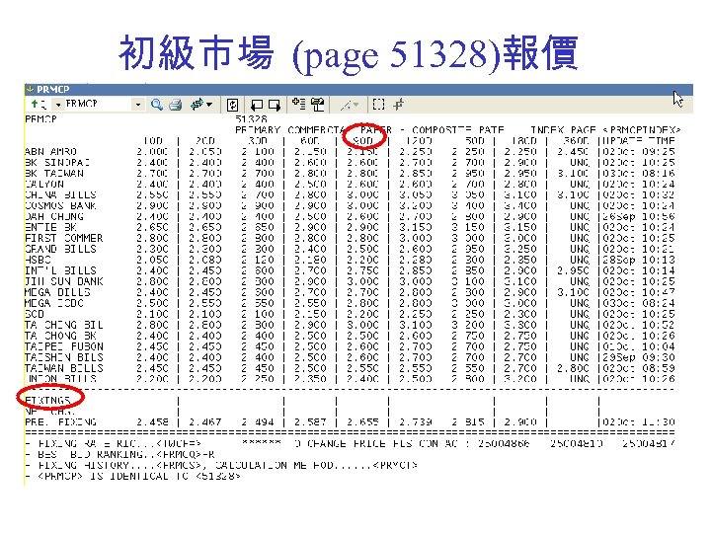Open the <PRVCT> calculation method link
The width and height of the screenshot is (711, 533).
coord(394,465)
